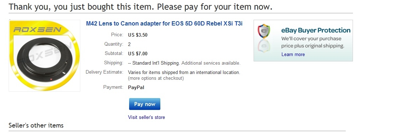This screenshot has height=134, width=401.
Task: Click the Thank you confirmation heading
Action: pyautogui.click(x=140, y=7)
